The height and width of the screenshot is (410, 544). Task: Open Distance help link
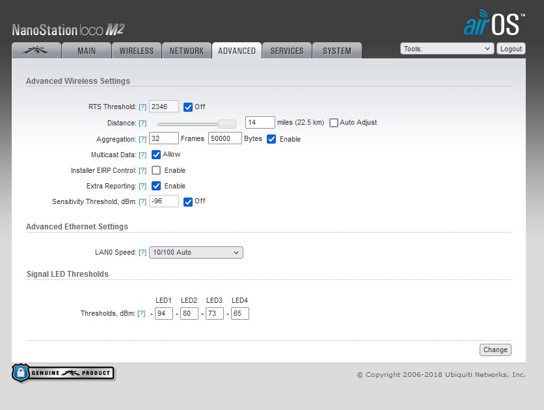143,123
